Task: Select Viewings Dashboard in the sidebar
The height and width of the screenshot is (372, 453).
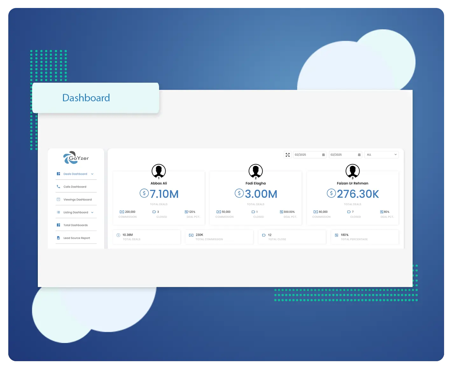Action: [x=77, y=200]
